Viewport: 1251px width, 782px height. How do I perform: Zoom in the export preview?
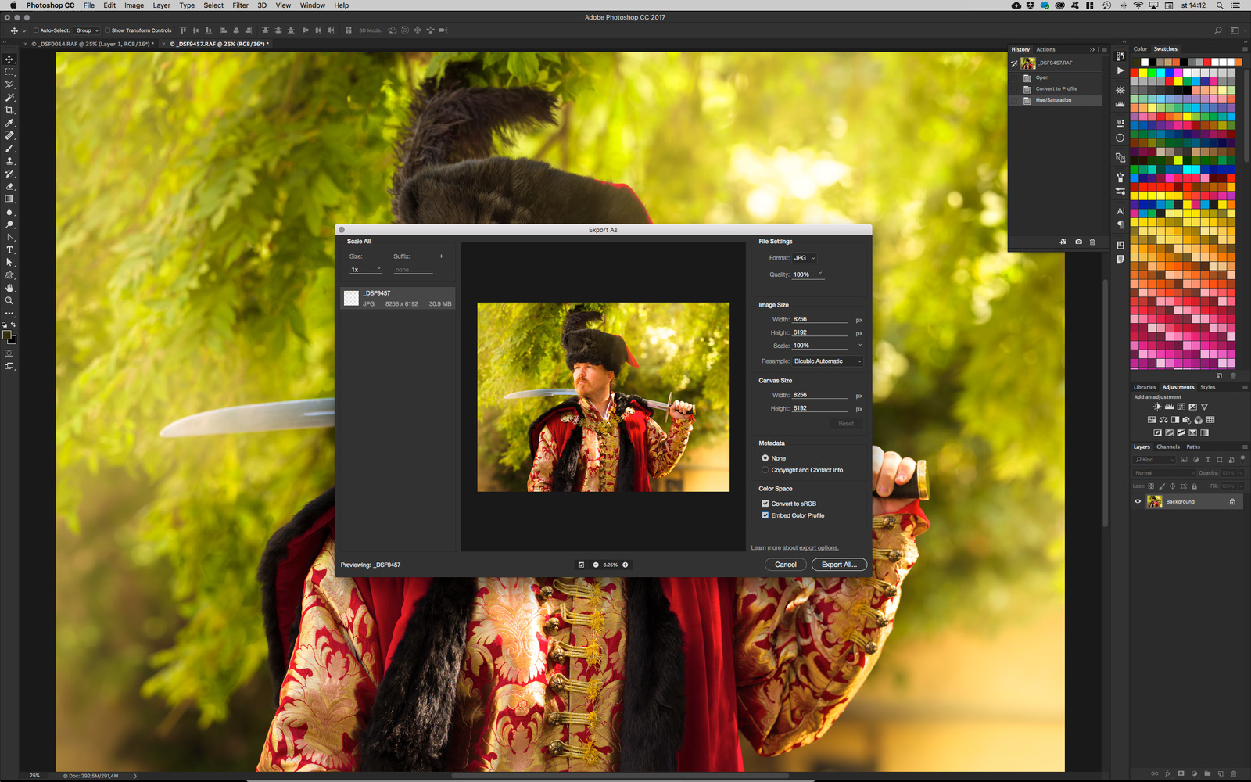pyautogui.click(x=625, y=565)
